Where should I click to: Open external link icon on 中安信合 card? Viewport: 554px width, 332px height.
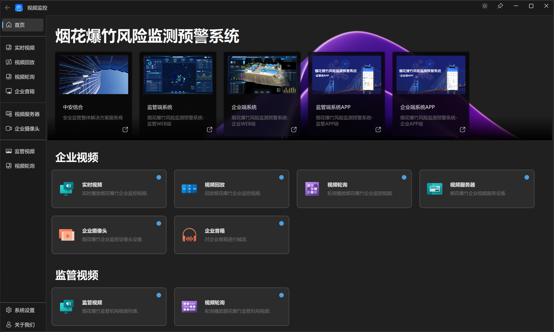point(125,130)
